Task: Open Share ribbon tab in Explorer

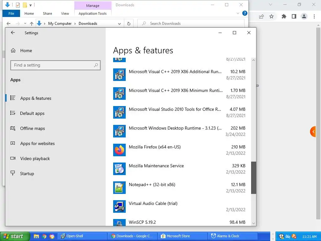Action: point(47,13)
